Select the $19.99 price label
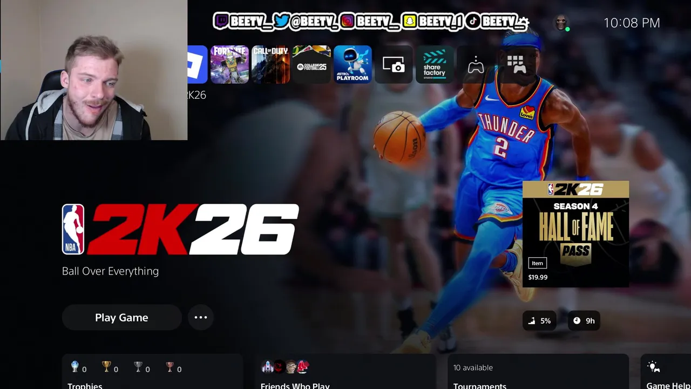This screenshot has width=691, height=389. tap(538, 277)
